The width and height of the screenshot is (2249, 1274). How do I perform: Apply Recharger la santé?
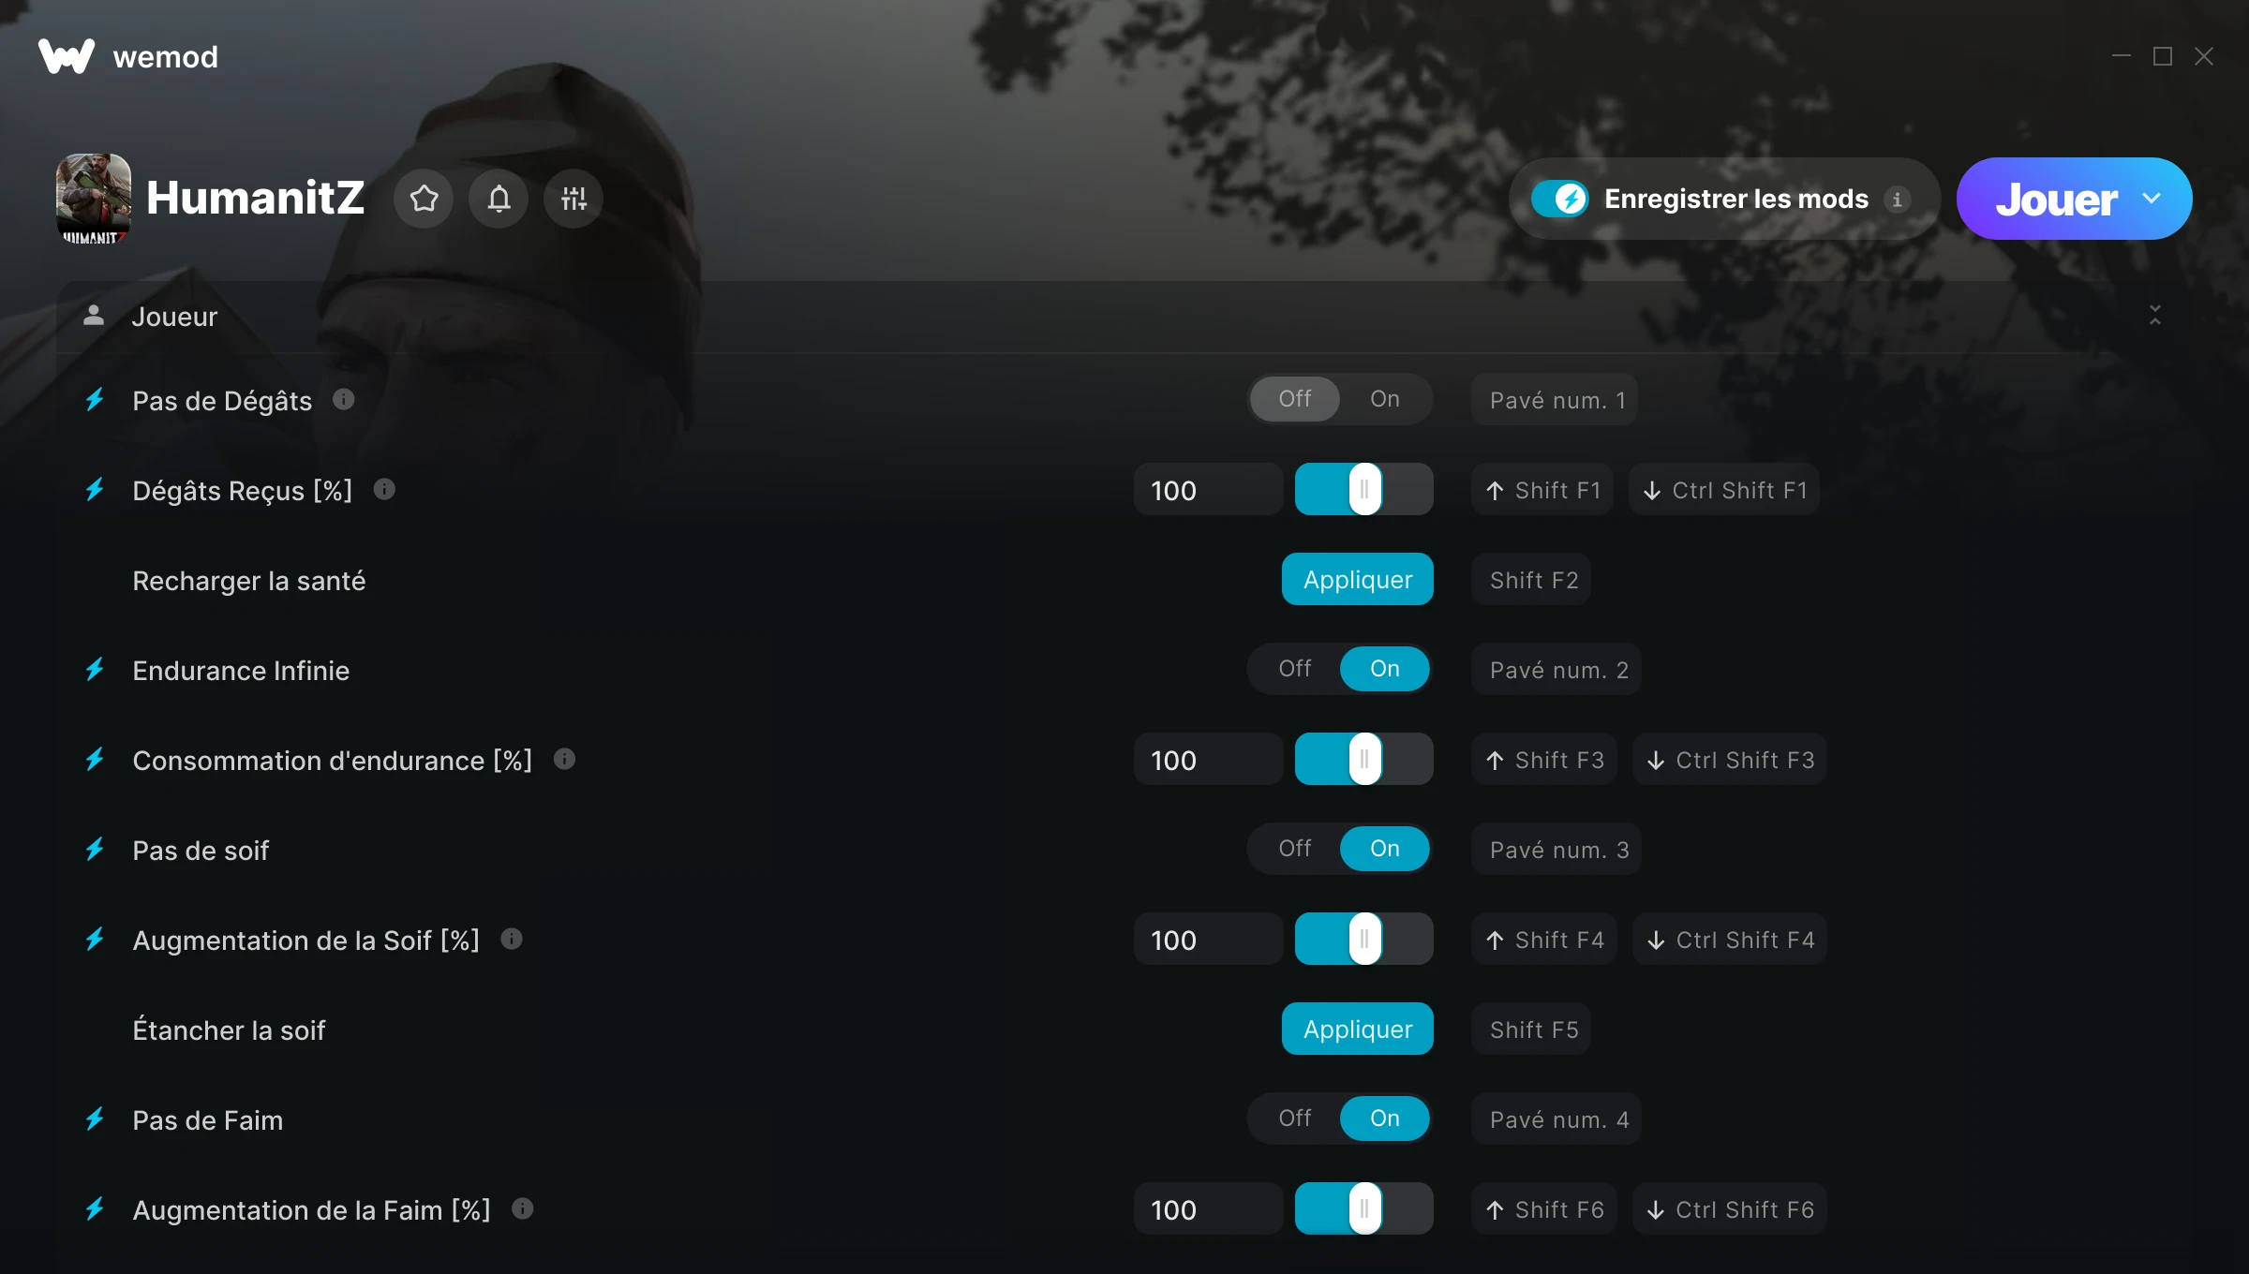click(1358, 579)
